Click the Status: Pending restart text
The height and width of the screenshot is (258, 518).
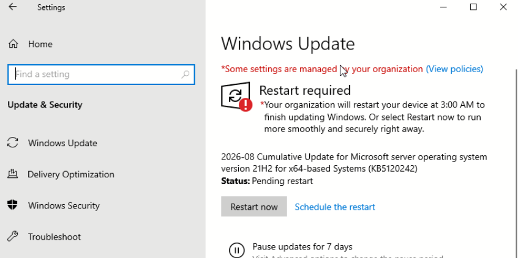coord(267,181)
